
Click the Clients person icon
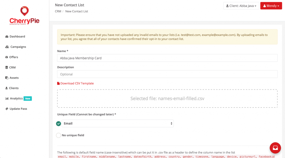pos(7,88)
